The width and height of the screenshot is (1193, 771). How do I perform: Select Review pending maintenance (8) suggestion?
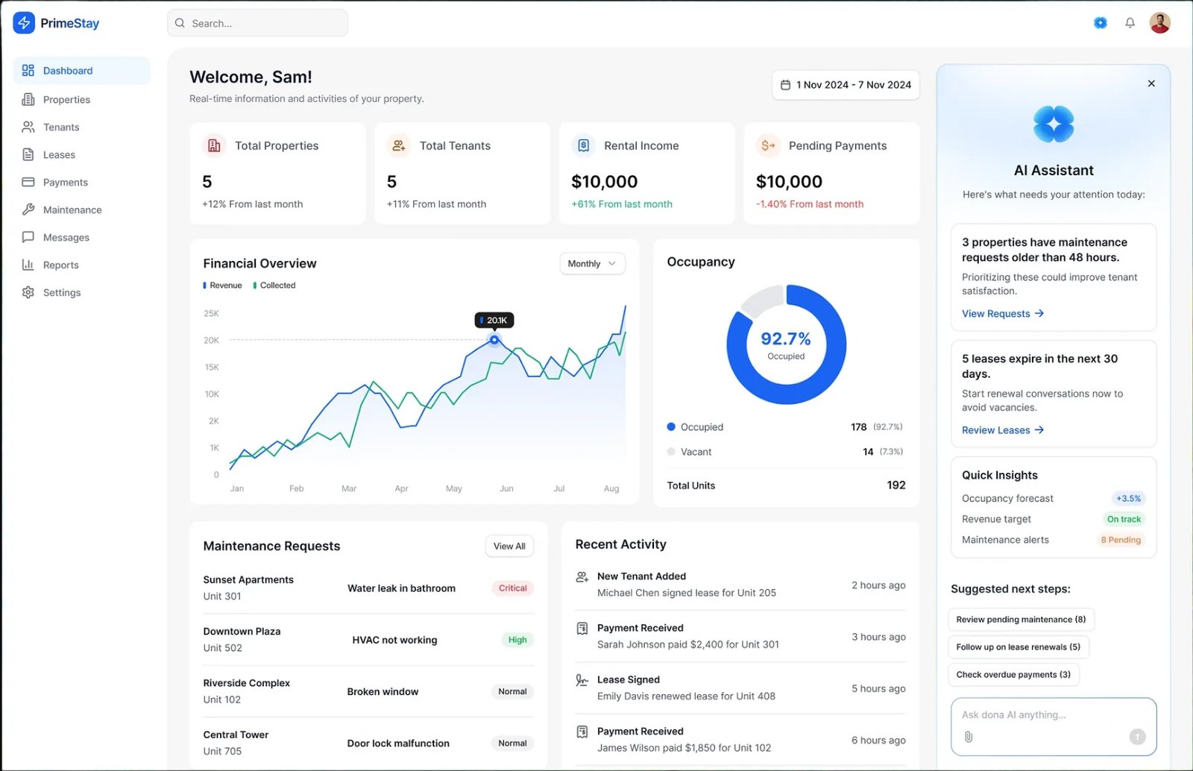pyautogui.click(x=1021, y=620)
